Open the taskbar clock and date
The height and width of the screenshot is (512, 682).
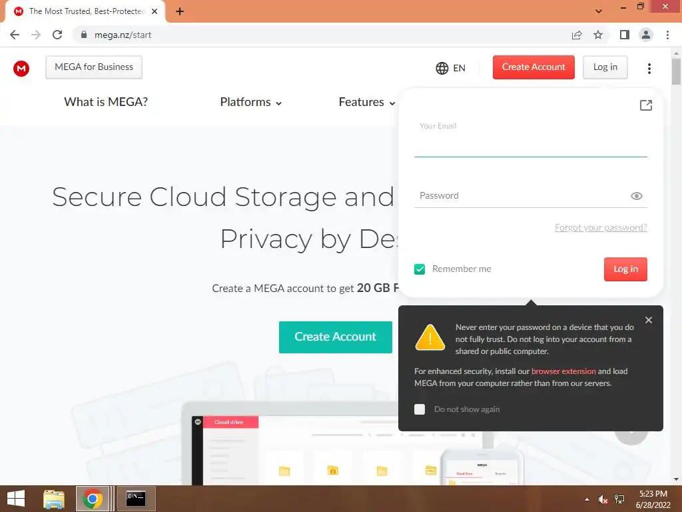653,499
